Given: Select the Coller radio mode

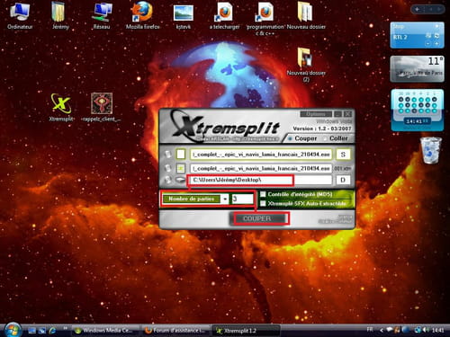Looking at the screenshot, I should click(325, 138).
